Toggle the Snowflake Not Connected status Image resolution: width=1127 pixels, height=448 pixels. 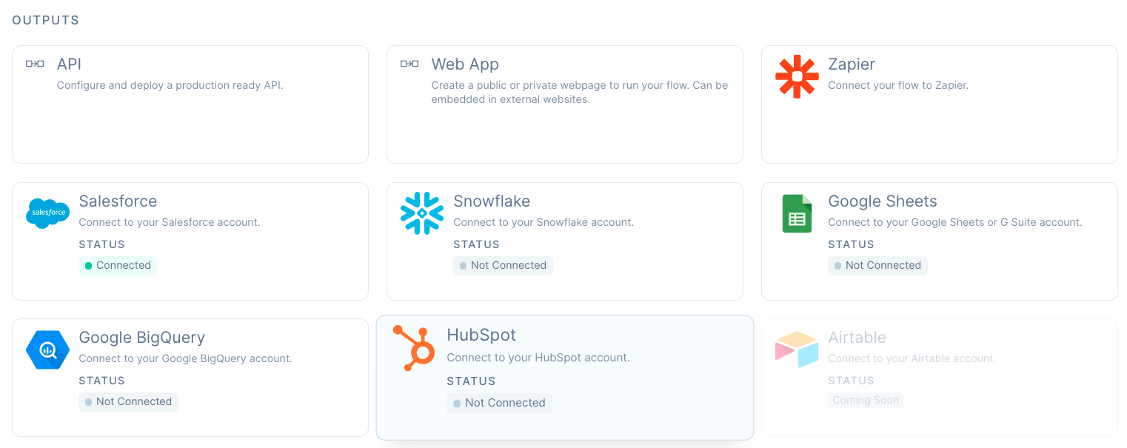click(503, 265)
